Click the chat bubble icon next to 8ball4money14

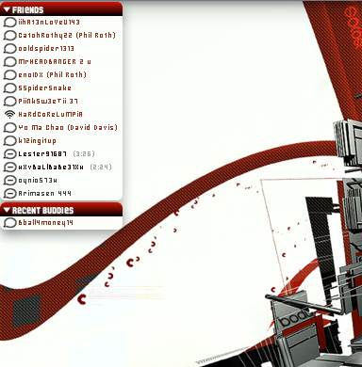(x=9, y=223)
